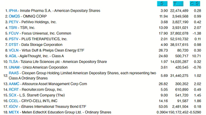Screen dimensions: 206x115
Task: Select the TLSA Tiziana ticker link
Action: click(x=14, y=62)
